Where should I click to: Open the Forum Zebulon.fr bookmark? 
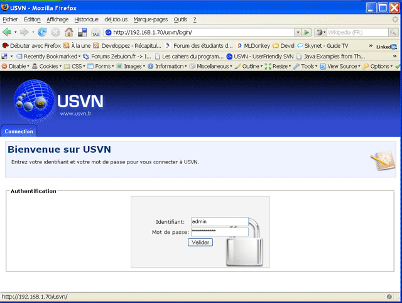tap(118, 56)
